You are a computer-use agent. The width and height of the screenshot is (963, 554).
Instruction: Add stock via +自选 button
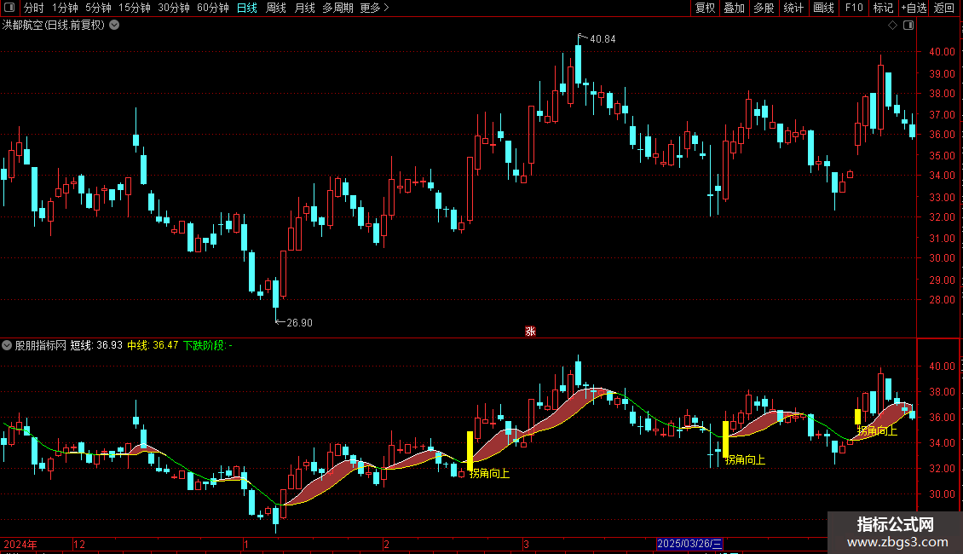pos(914,8)
